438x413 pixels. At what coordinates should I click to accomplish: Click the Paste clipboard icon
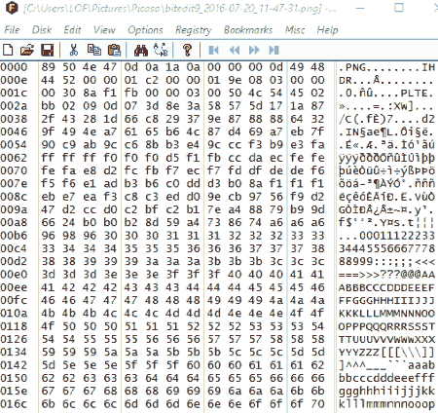pos(114,50)
